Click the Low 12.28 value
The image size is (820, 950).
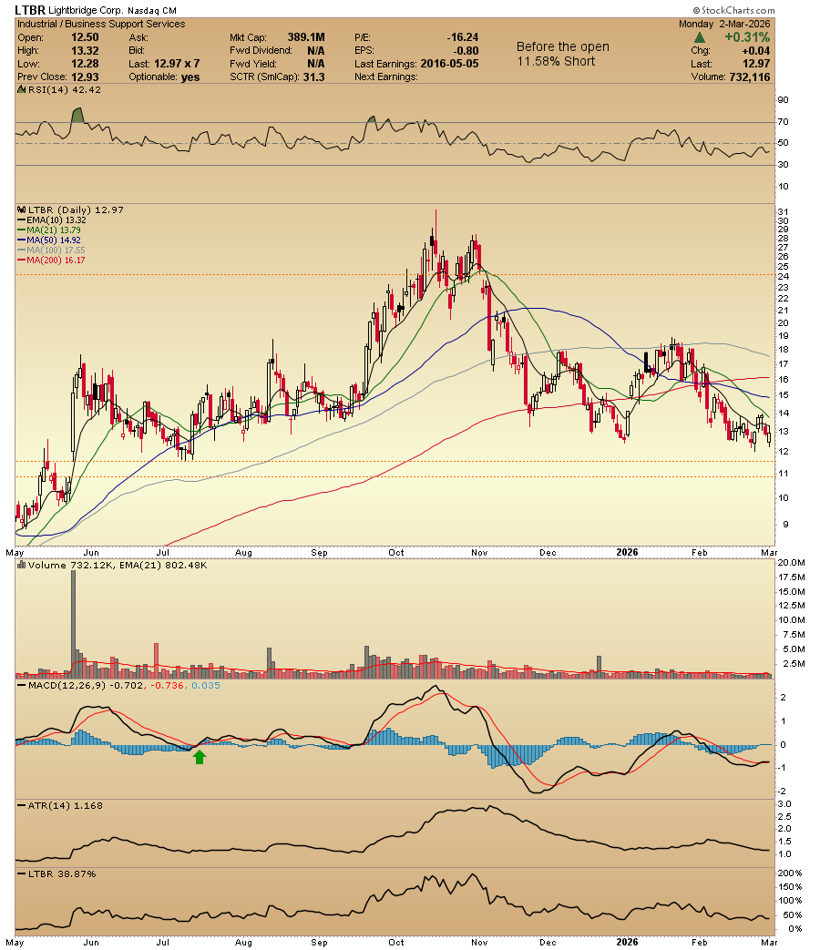[x=85, y=64]
